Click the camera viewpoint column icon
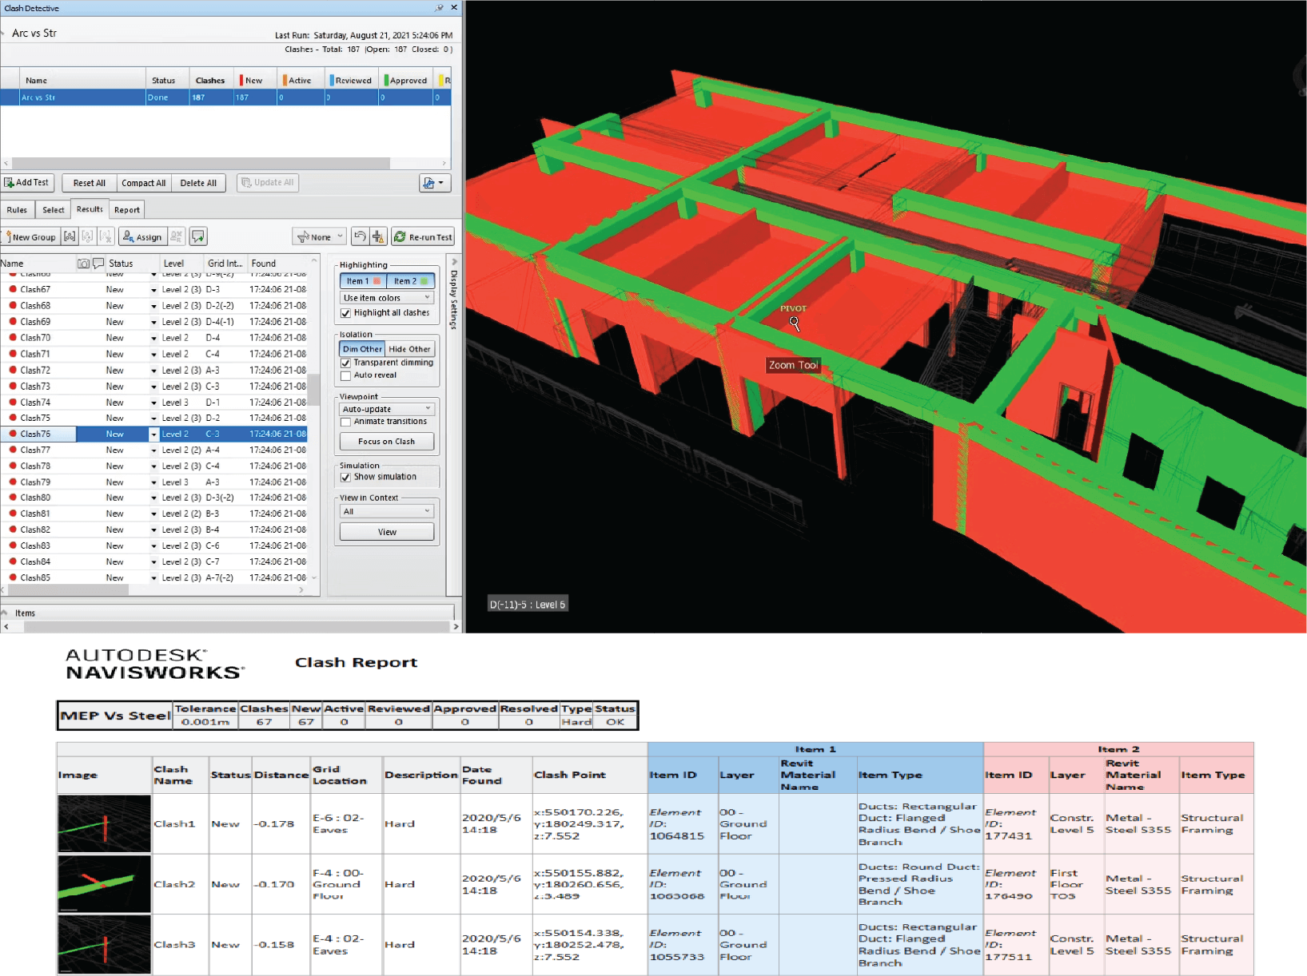Image resolution: width=1307 pixels, height=976 pixels. (83, 264)
